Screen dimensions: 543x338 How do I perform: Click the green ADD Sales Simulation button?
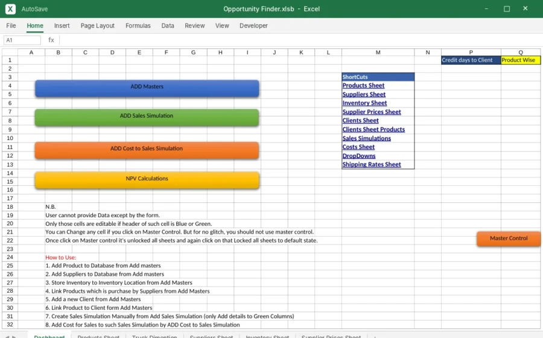click(147, 118)
